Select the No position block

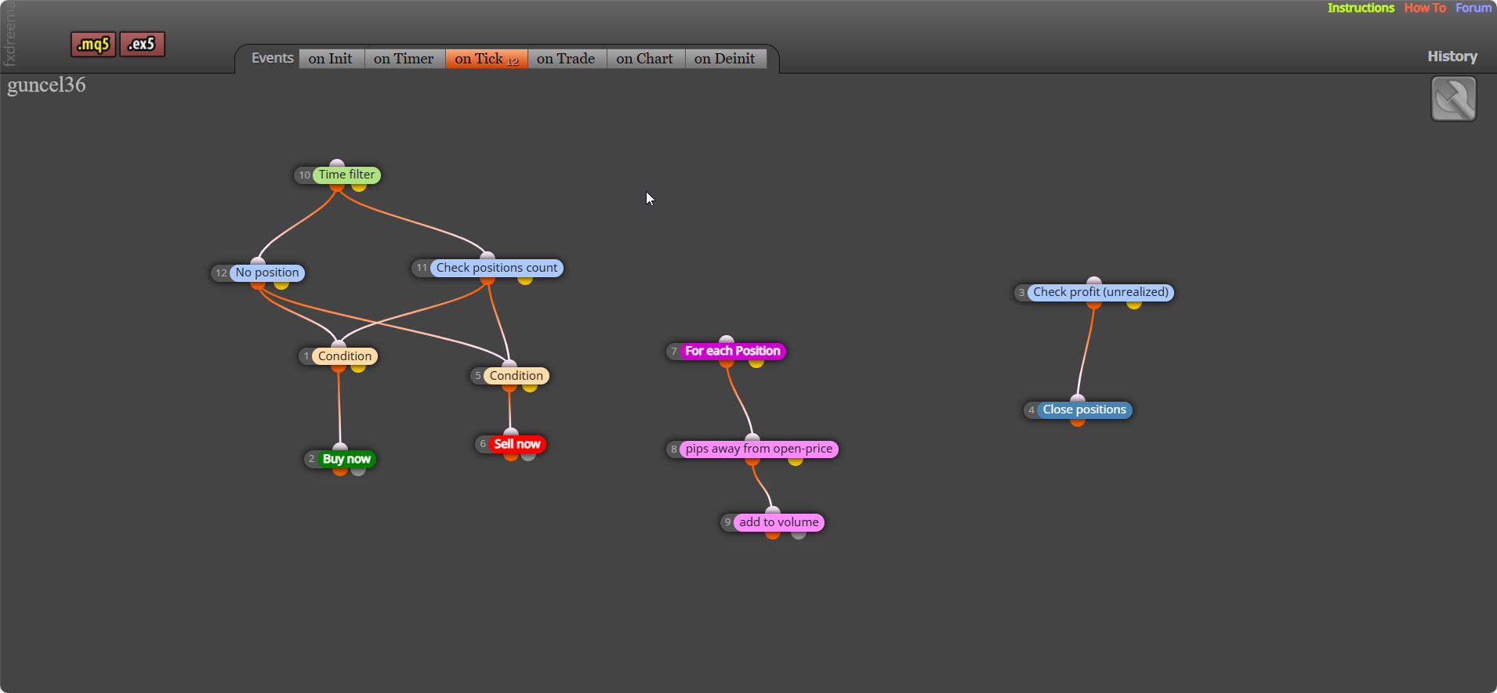(267, 273)
